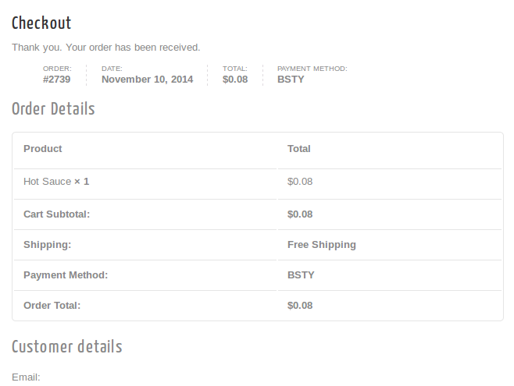
Task: Open the Hot Sauce product link
Action: (47, 182)
